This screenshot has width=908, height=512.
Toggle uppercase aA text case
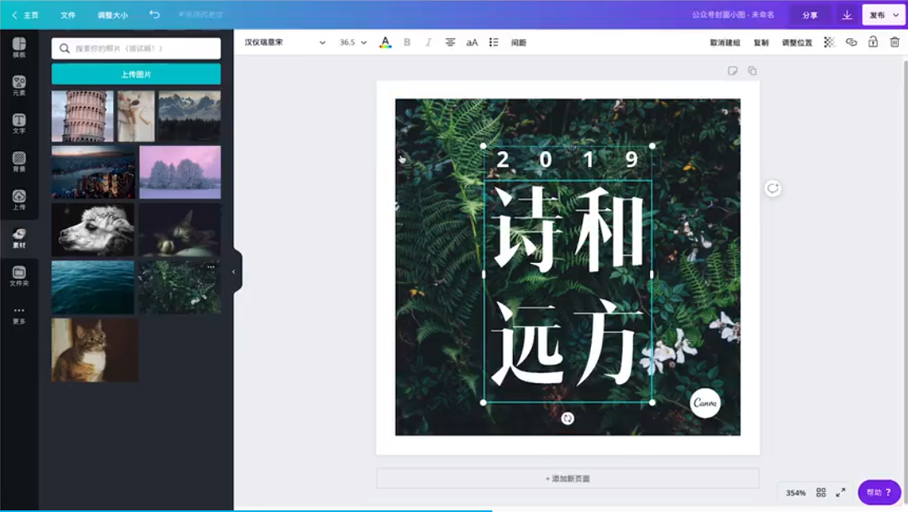coord(472,42)
